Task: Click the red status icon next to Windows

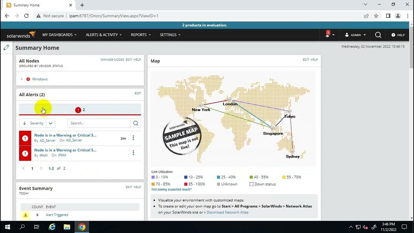Action: [x=28, y=79]
